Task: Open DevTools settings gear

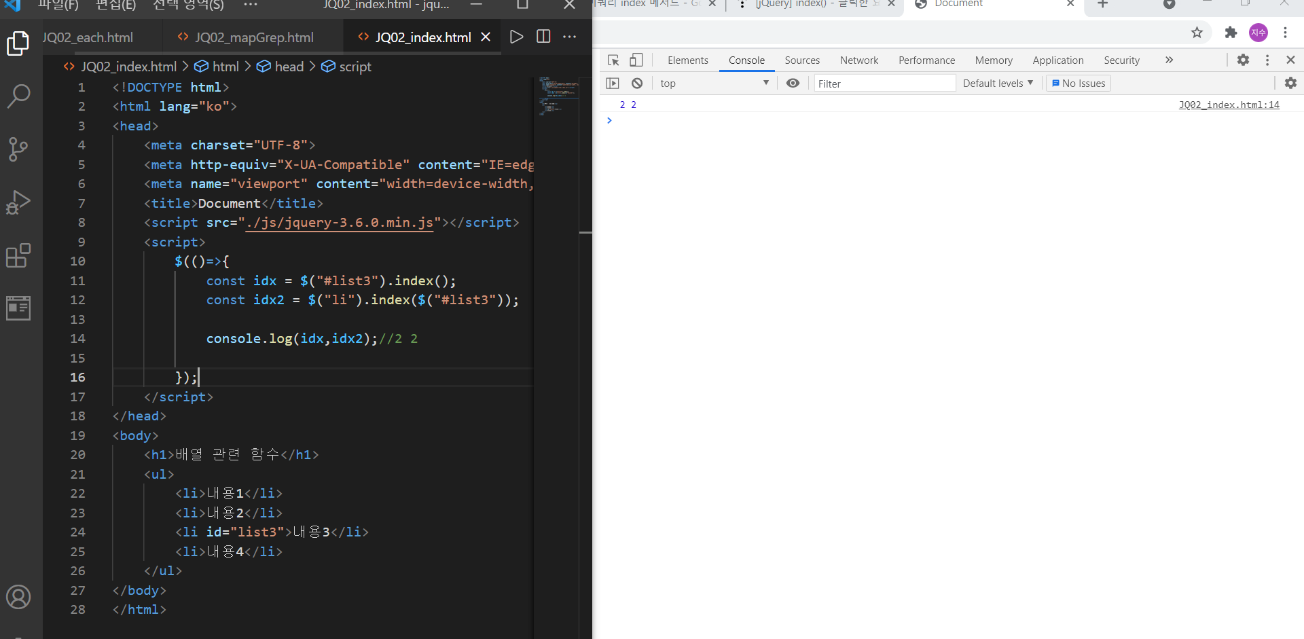Action: click(1243, 60)
